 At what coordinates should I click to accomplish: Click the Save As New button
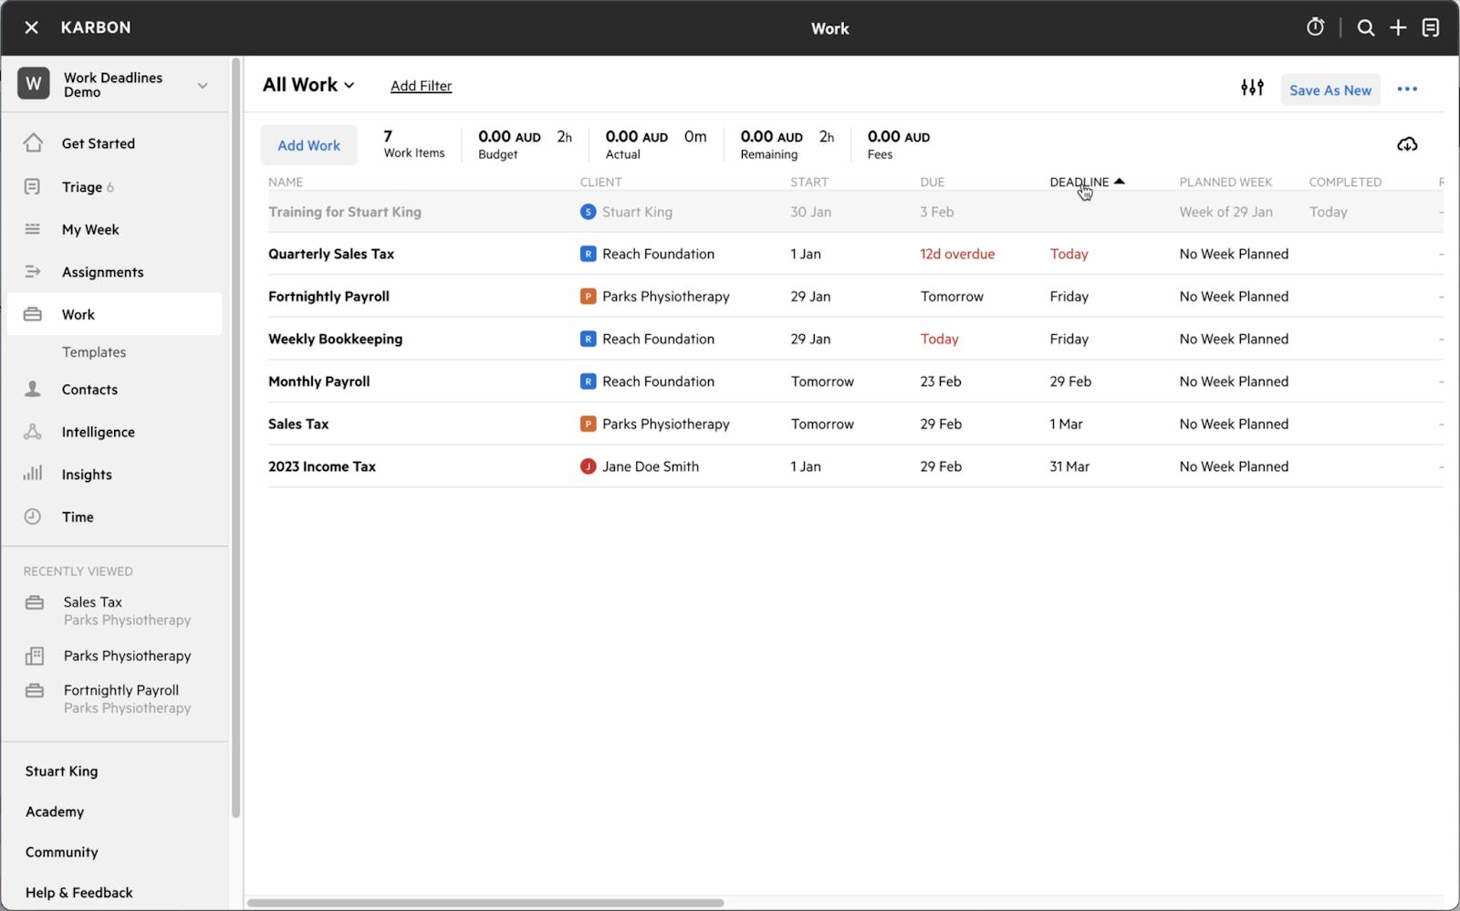(x=1330, y=89)
